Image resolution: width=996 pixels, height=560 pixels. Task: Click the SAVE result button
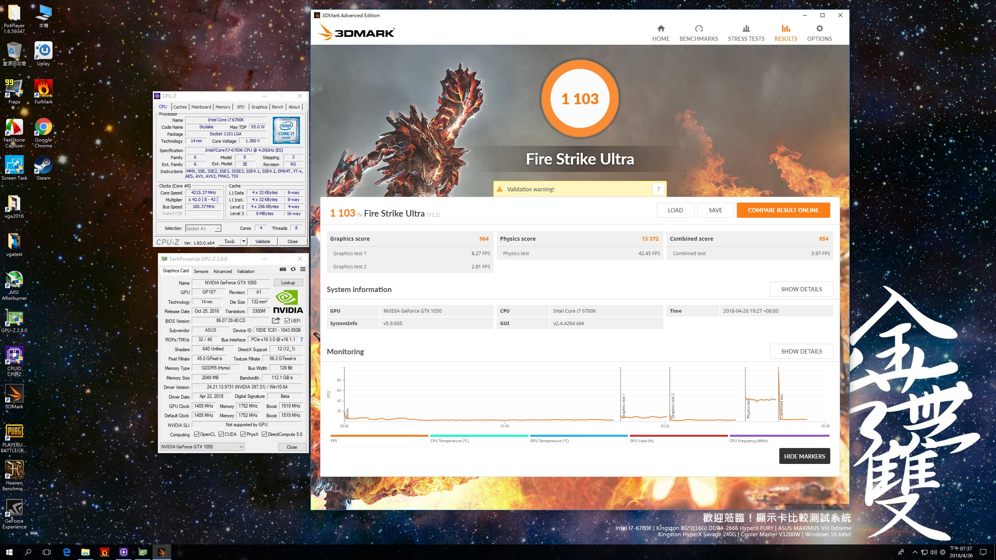[x=715, y=210]
